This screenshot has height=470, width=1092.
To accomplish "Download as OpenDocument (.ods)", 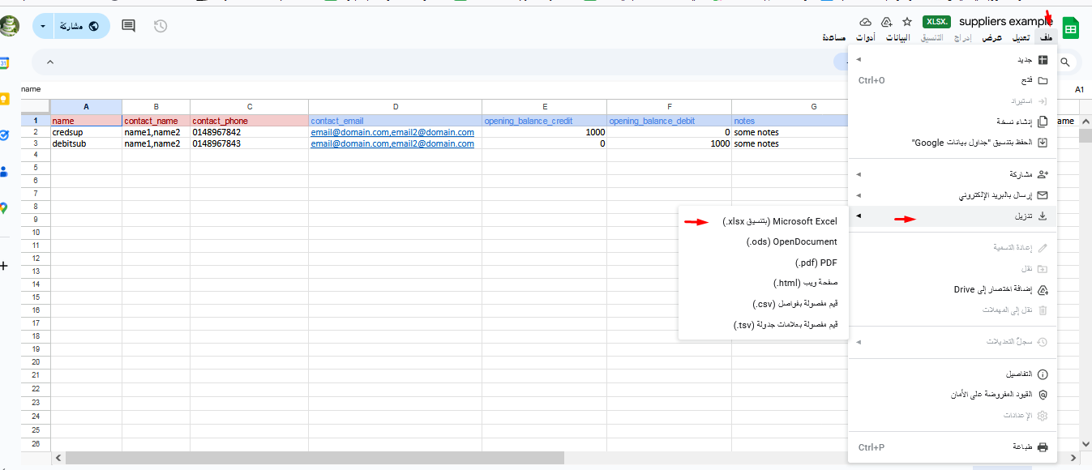I will coord(763,241).
